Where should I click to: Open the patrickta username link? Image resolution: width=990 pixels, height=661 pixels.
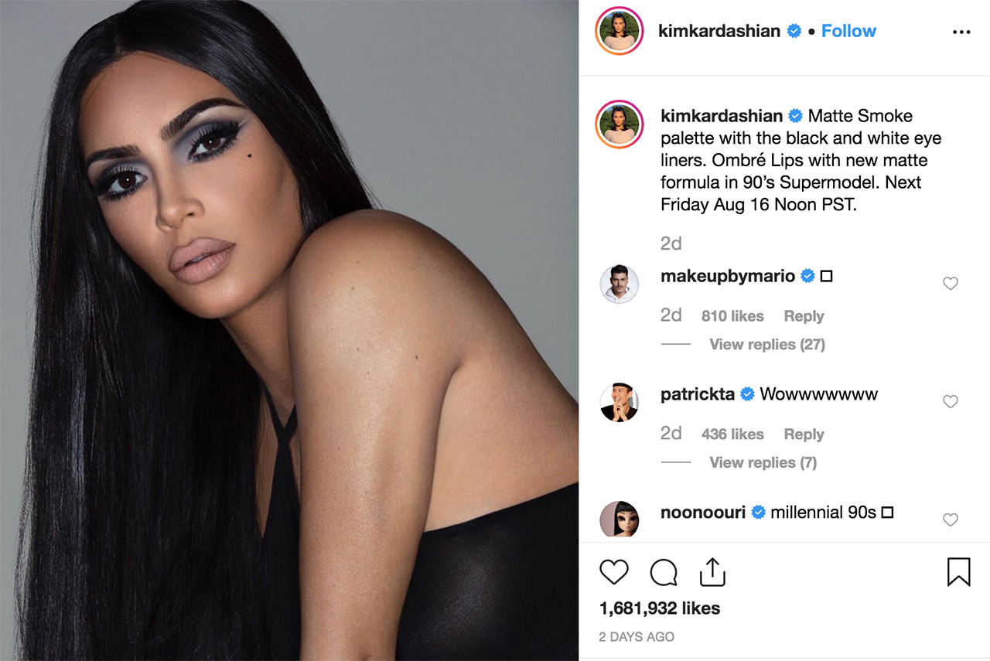pos(698,394)
